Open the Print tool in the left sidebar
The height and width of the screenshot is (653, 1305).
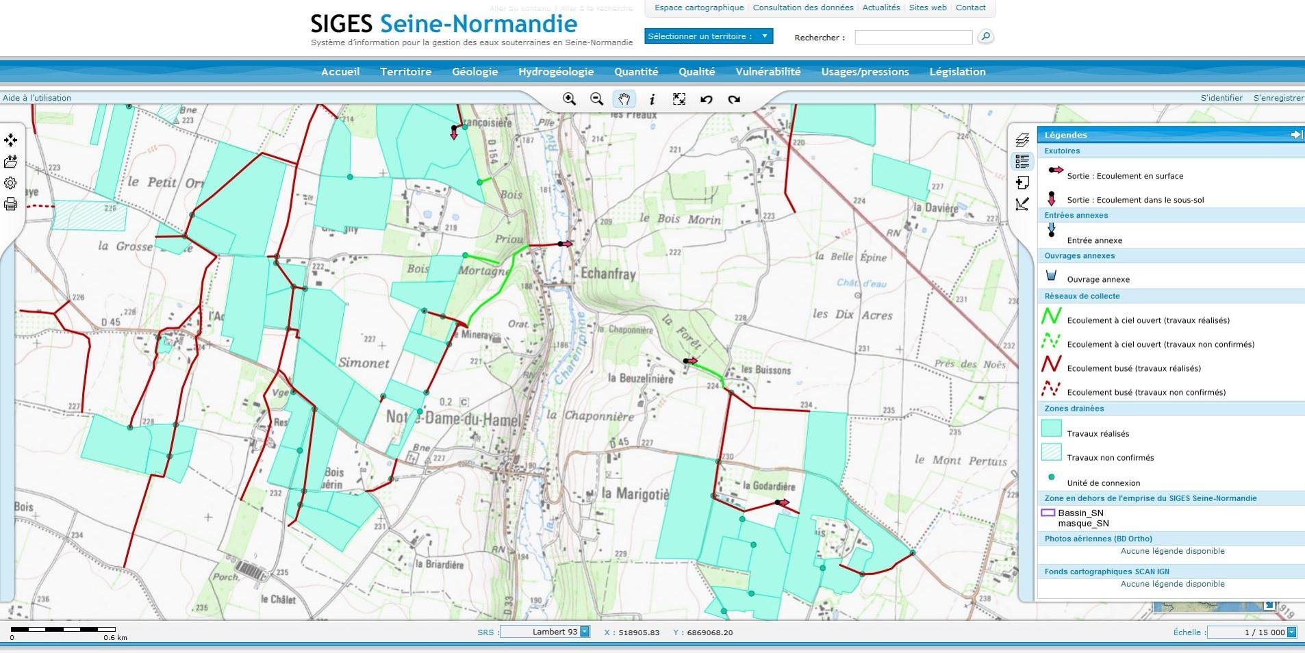pyautogui.click(x=10, y=203)
